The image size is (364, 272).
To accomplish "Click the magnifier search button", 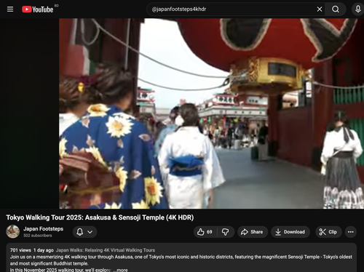I will 336,9.
